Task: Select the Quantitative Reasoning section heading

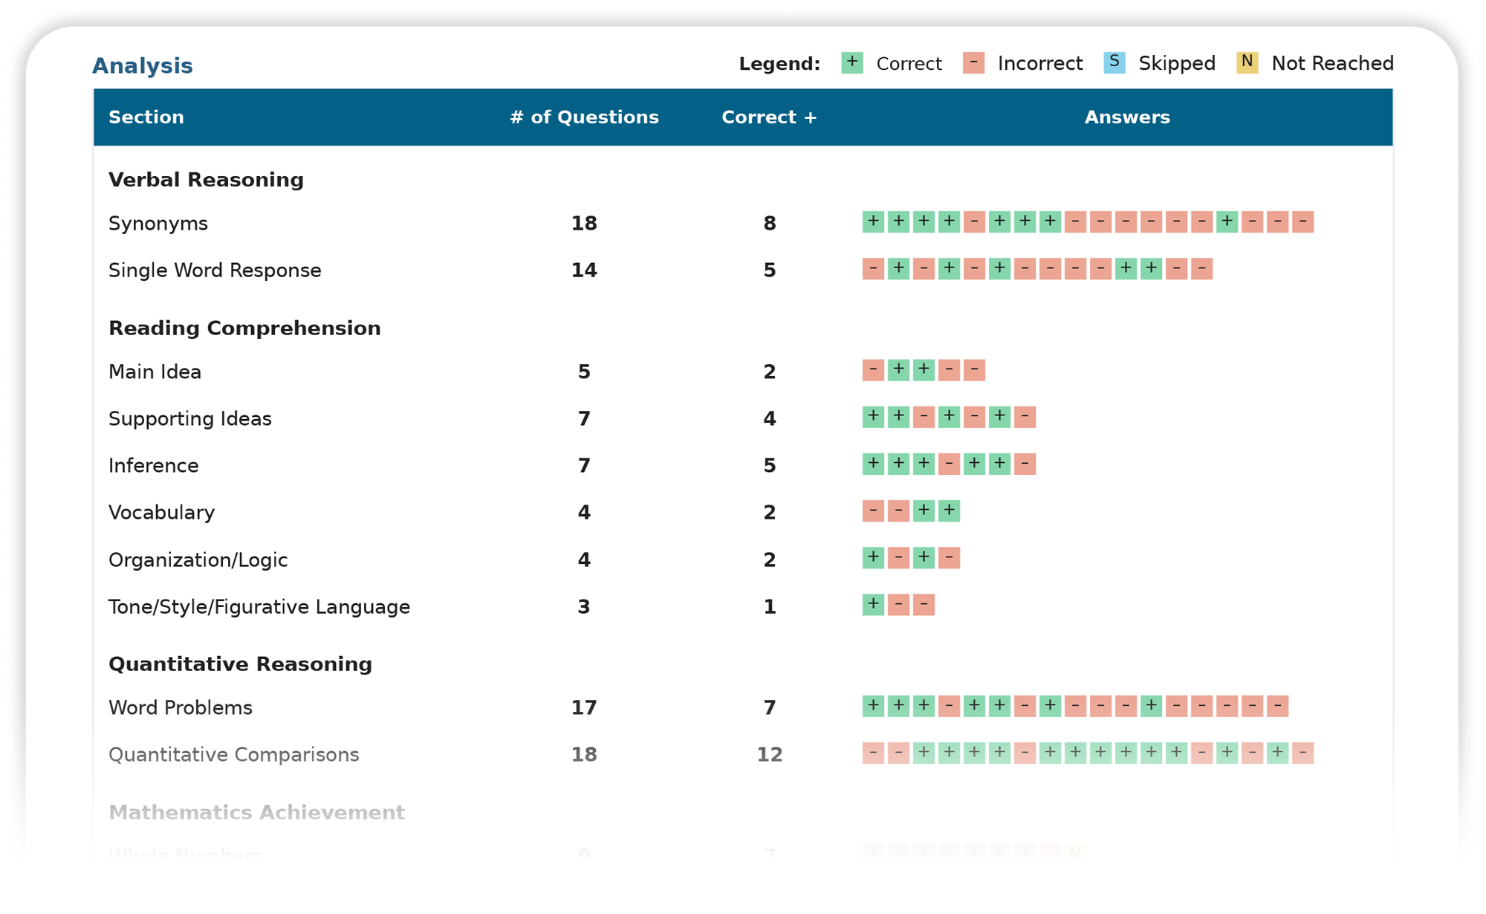Action: tap(240, 664)
